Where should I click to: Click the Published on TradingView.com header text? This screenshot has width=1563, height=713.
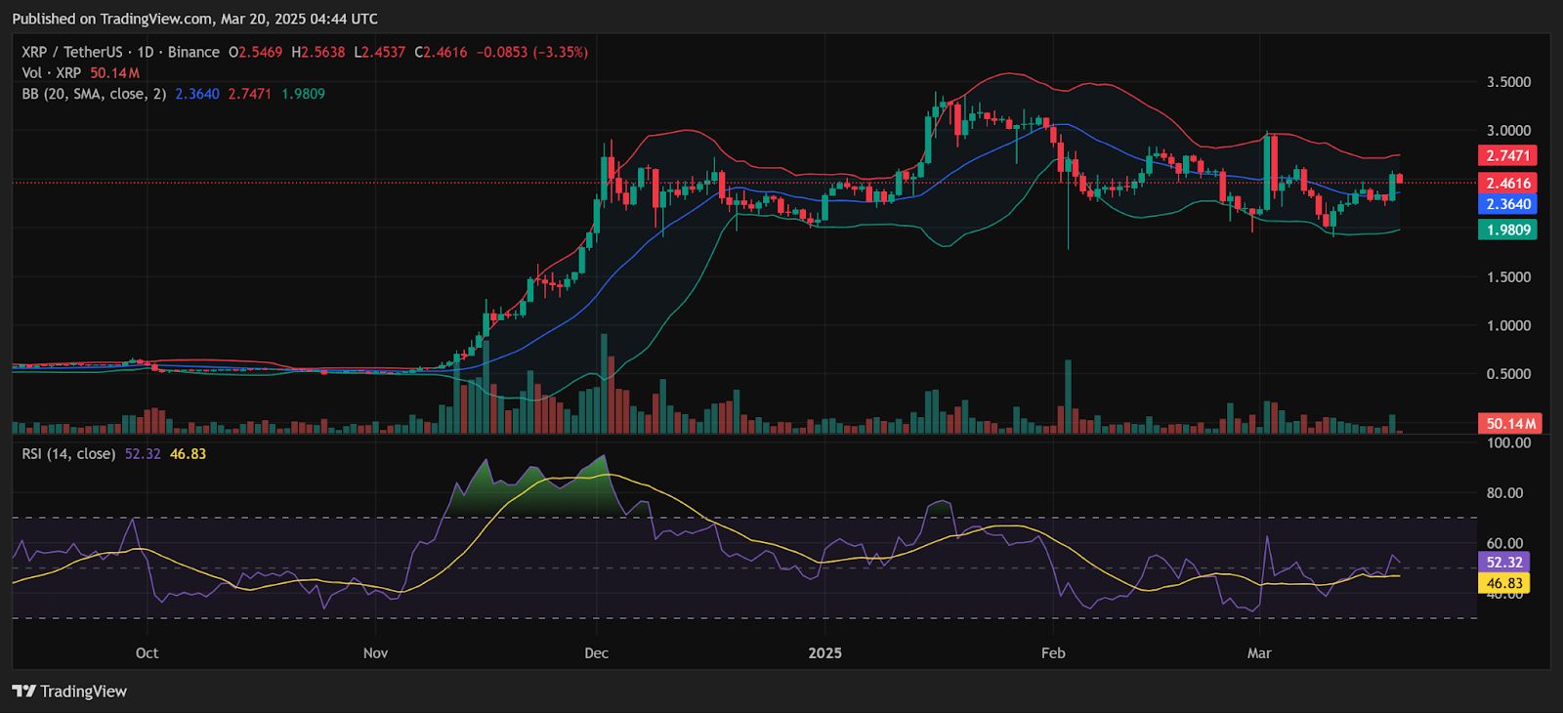[x=194, y=19]
